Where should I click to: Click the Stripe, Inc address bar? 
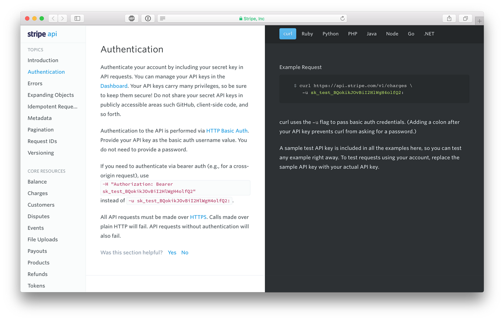pyautogui.click(x=252, y=18)
